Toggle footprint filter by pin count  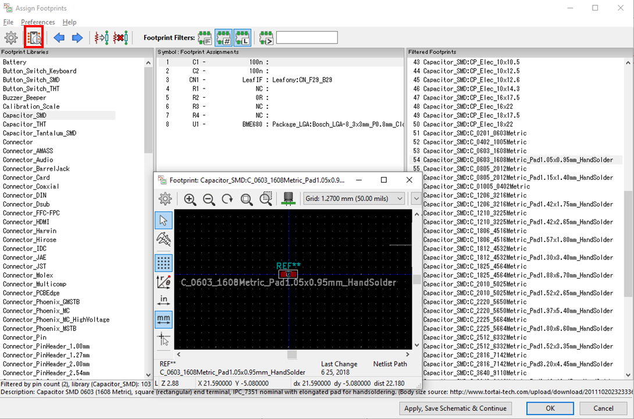coord(223,38)
